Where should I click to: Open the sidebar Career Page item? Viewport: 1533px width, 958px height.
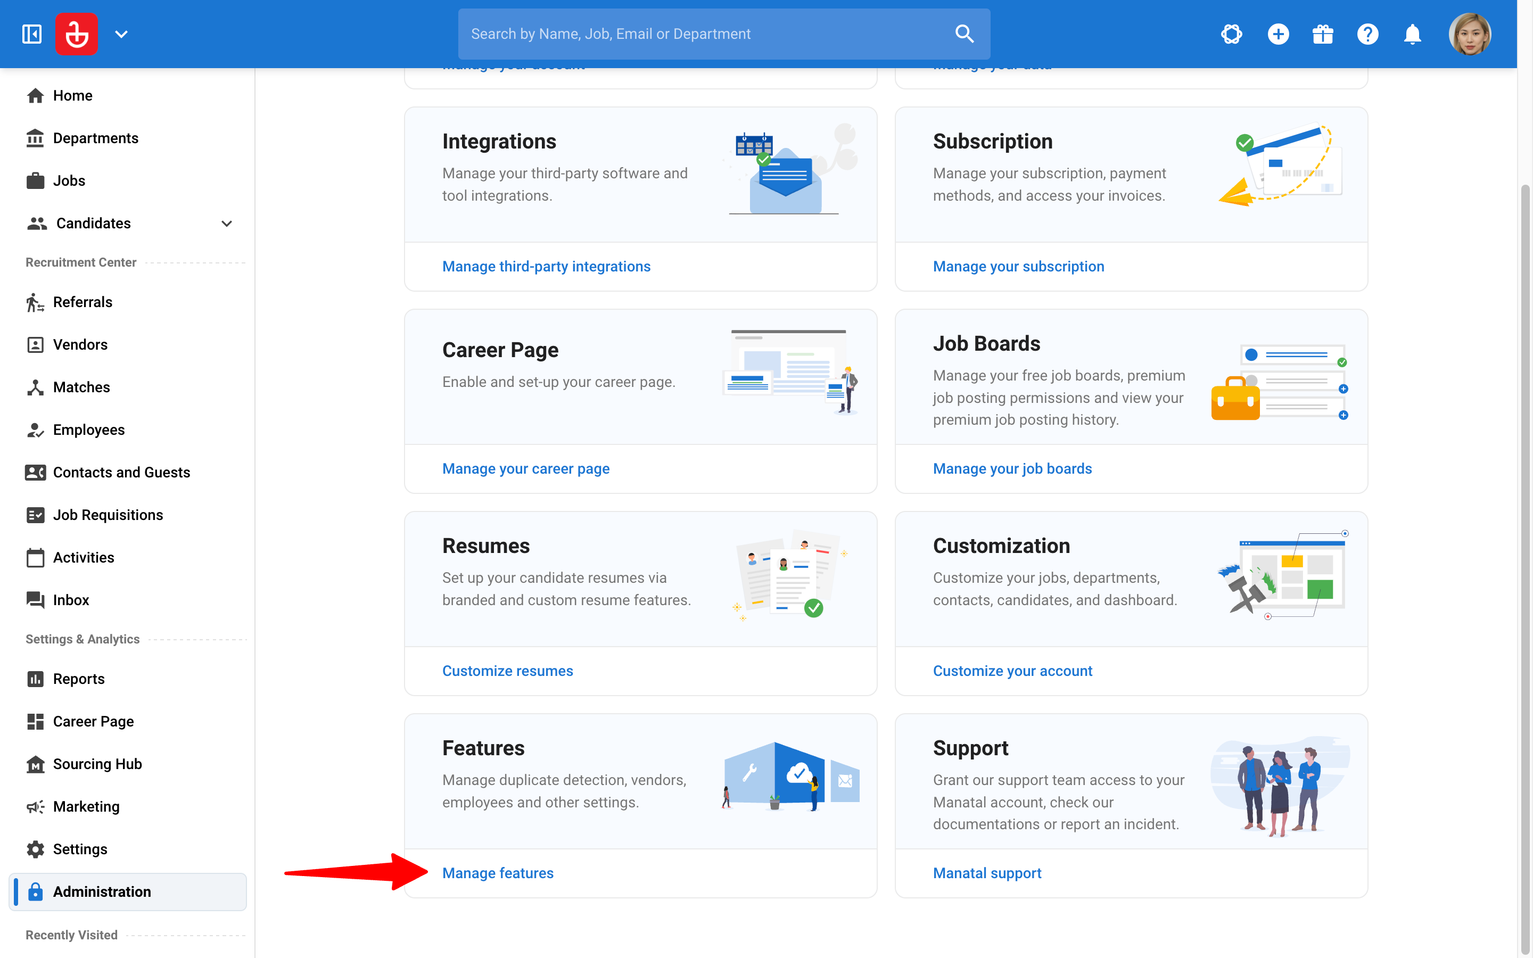(127, 722)
